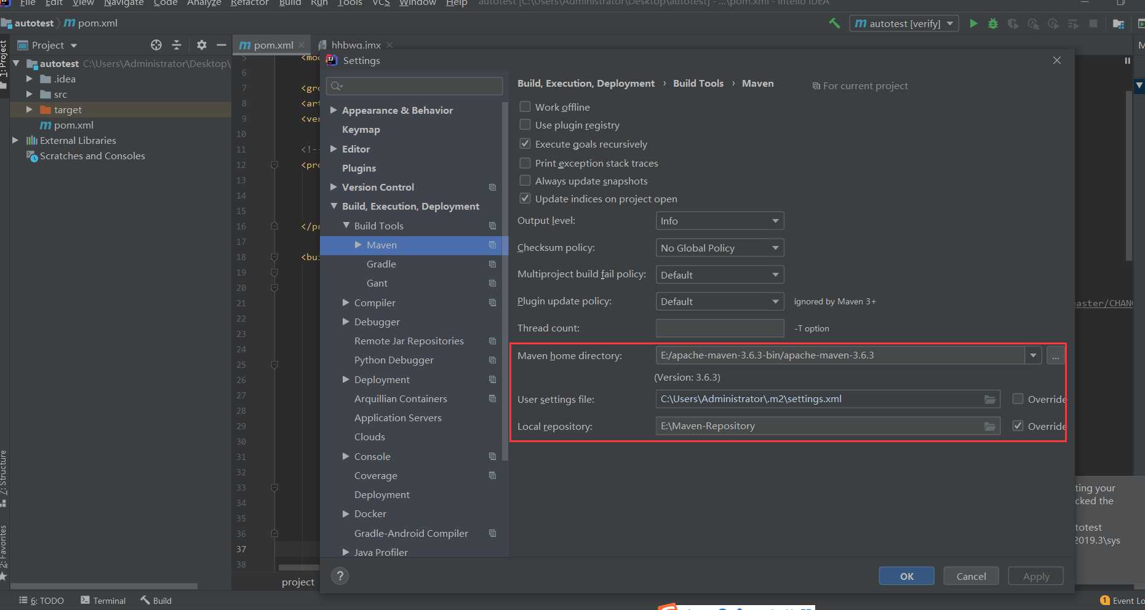Image resolution: width=1145 pixels, height=610 pixels.
Task: Click the project-level icon beside Gradle
Action: click(492, 264)
